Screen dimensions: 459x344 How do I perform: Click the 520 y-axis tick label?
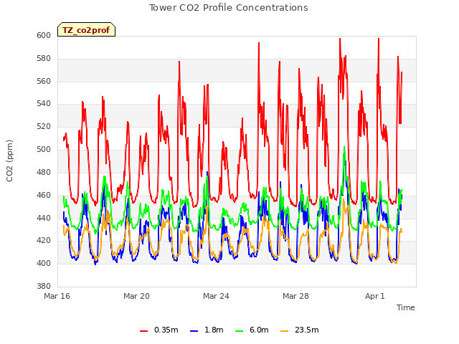[44, 127]
